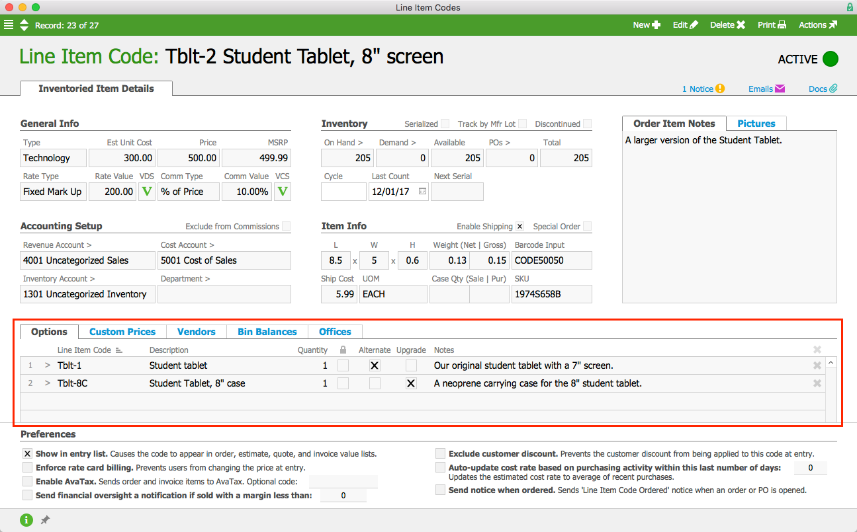Toggle the Discontinued checkbox
The width and height of the screenshot is (857, 532).
coord(588,124)
